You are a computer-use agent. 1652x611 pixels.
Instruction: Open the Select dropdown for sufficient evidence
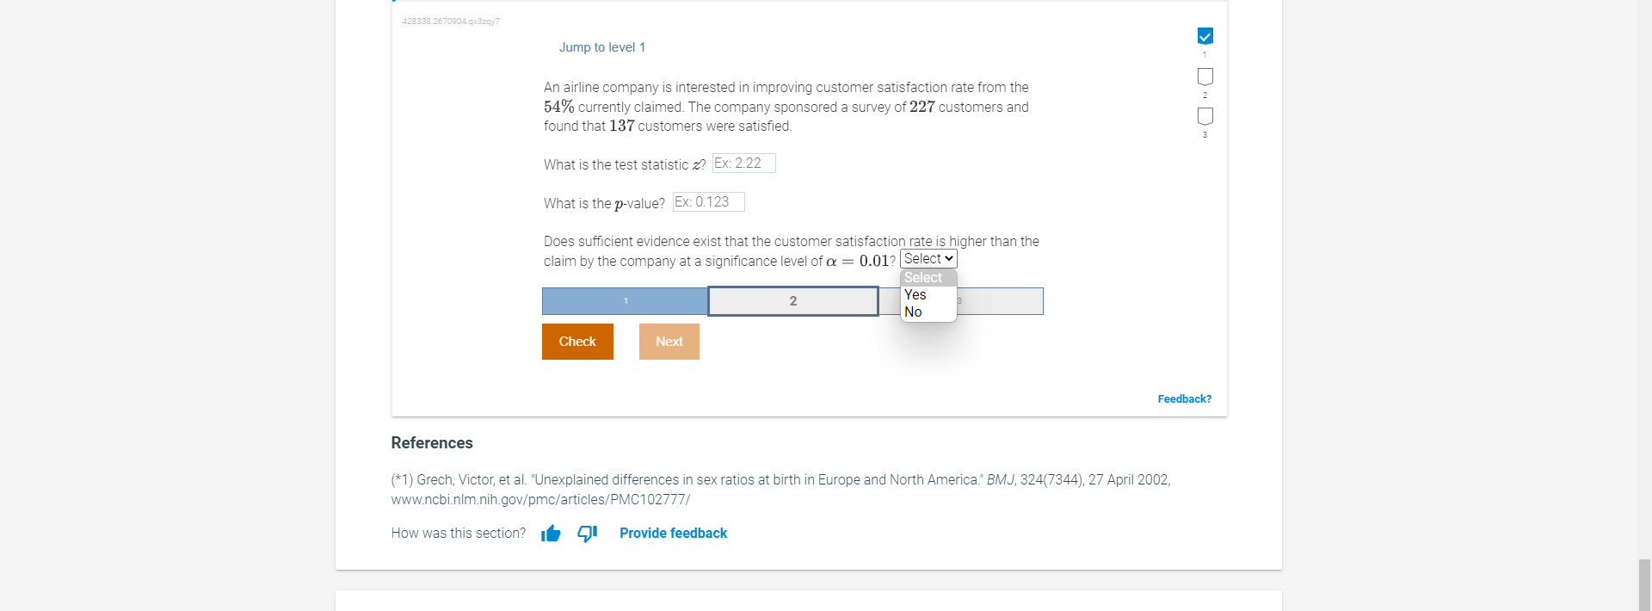tap(928, 258)
